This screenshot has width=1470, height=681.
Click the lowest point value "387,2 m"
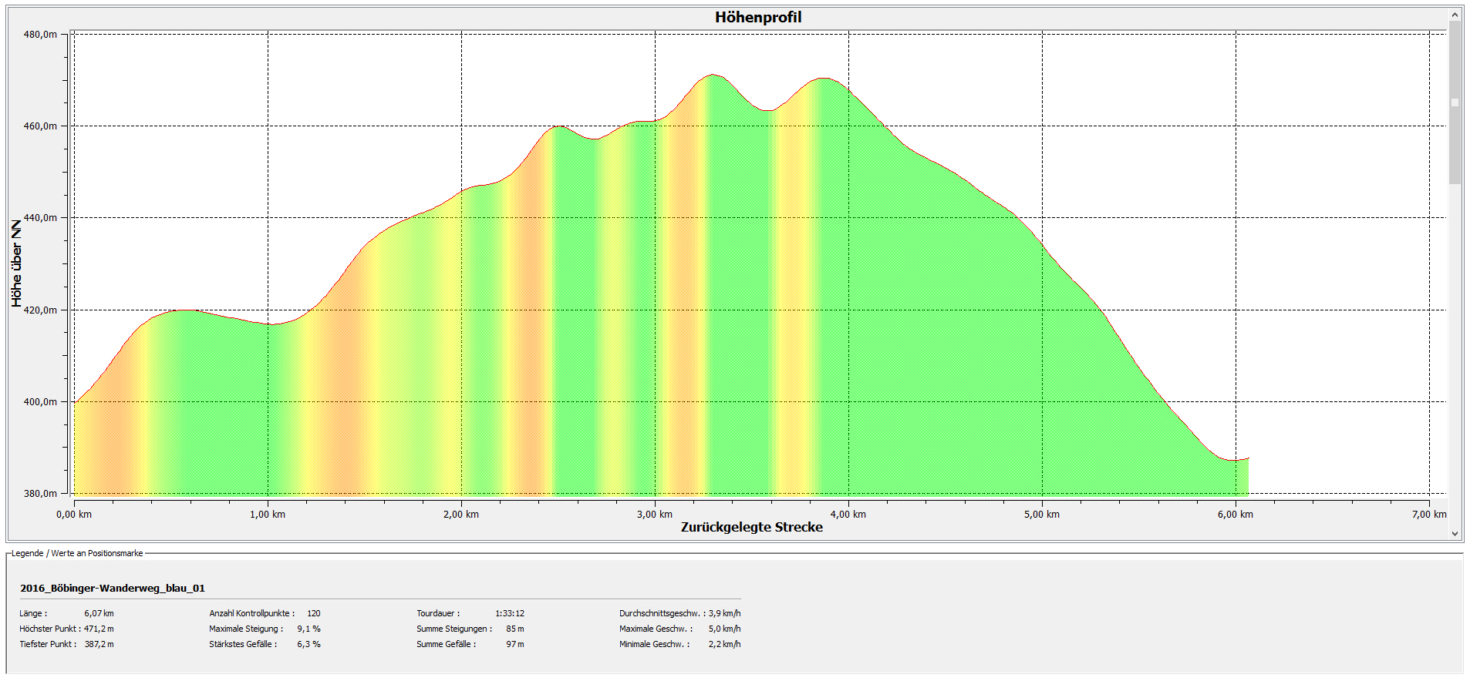tap(99, 645)
